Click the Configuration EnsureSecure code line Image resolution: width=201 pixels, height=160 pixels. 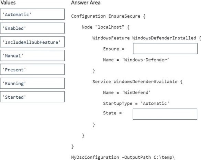pyautogui.click(x=108, y=16)
